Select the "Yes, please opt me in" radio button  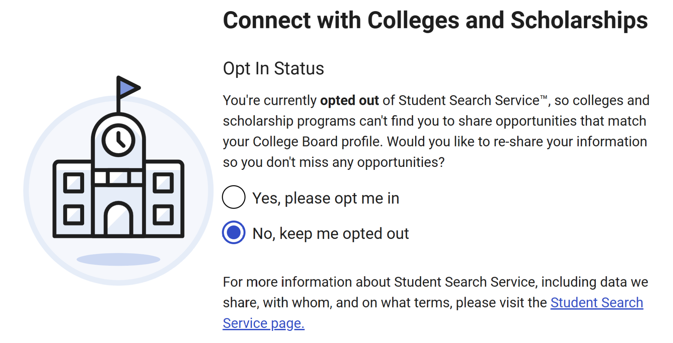pyautogui.click(x=234, y=197)
